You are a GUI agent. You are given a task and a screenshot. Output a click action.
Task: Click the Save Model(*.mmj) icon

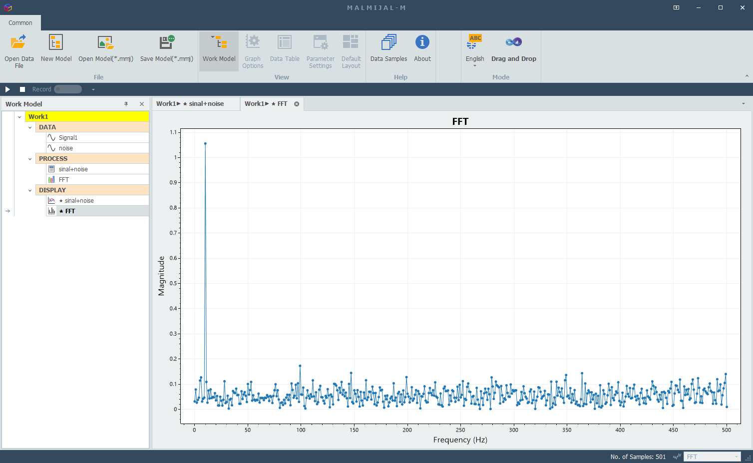167,42
